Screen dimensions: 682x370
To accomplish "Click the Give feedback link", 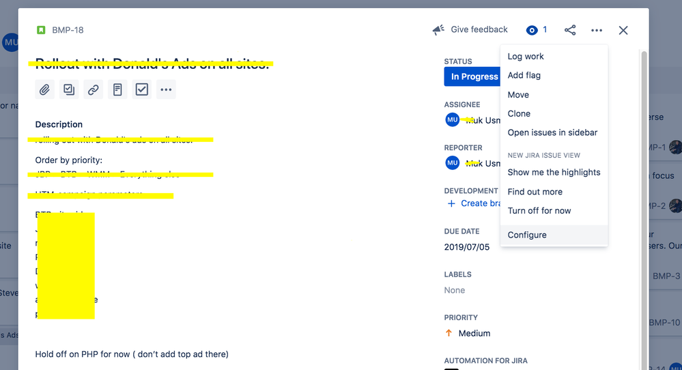I will 479,29.
